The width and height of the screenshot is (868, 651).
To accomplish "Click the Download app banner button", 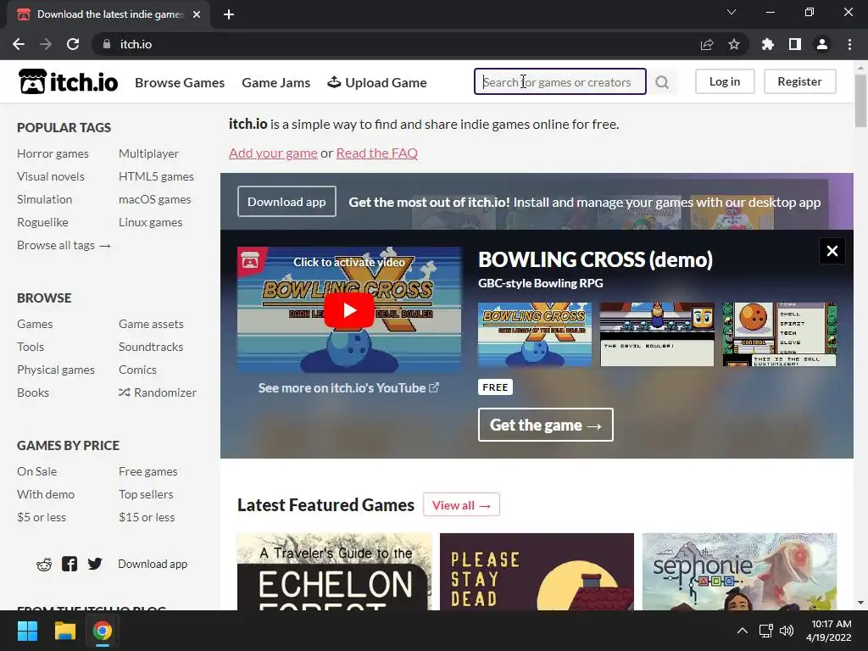I will pyautogui.click(x=287, y=202).
